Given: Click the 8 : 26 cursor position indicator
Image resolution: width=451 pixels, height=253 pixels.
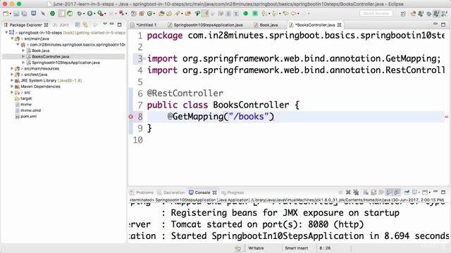Looking at the screenshot, I should [x=325, y=248].
